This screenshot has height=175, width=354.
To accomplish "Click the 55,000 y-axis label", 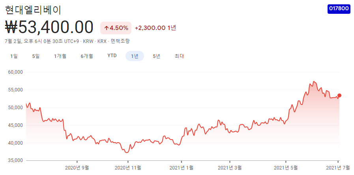I will 15,90.
